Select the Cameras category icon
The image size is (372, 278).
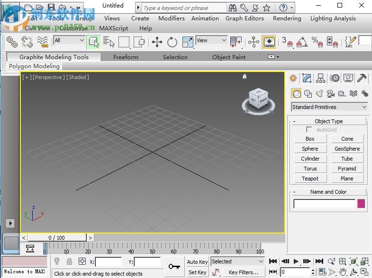click(x=330, y=94)
